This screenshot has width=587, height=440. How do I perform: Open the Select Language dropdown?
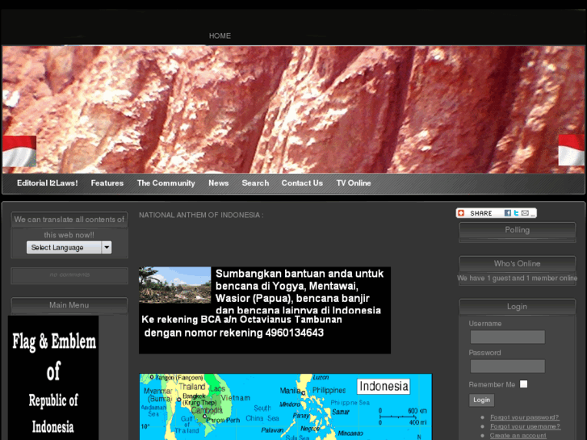point(69,248)
